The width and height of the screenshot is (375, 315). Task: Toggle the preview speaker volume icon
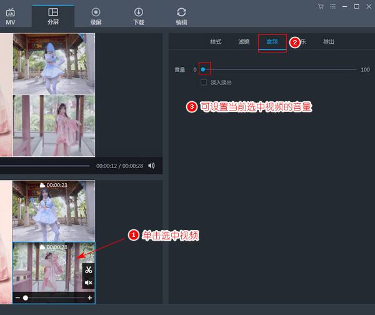[151, 166]
